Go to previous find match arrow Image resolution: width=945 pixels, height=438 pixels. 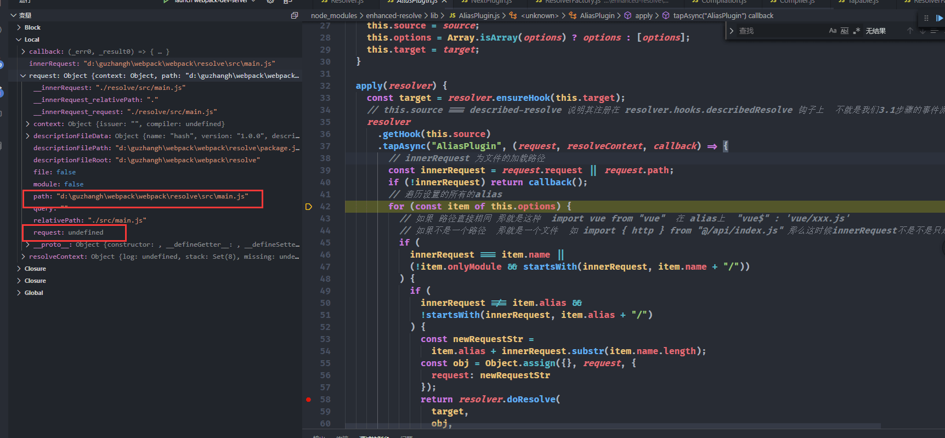pos(910,31)
